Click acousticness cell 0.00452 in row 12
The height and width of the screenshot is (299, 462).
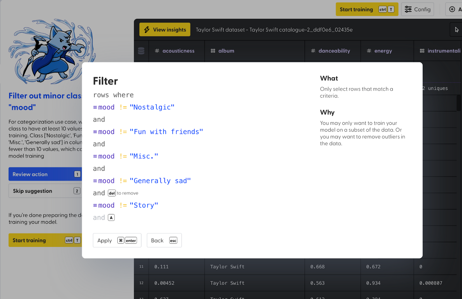pos(164,283)
